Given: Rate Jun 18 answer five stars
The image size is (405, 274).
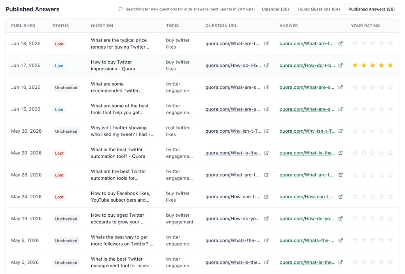Looking at the screenshot, I should click(x=390, y=43).
